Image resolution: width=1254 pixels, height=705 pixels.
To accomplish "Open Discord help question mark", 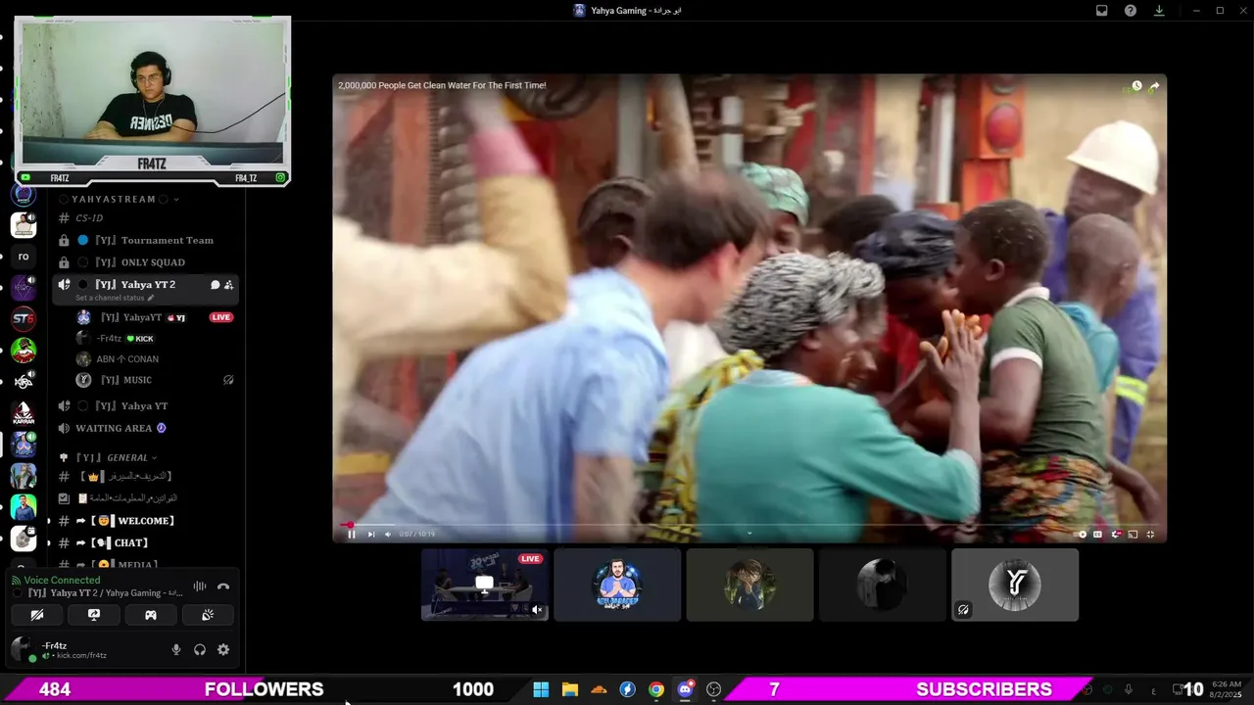I will (1131, 11).
